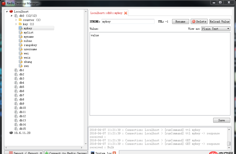Click the Rename button
Image resolution: width=236 pixels, height=154 pixels.
tap(180, 22)
